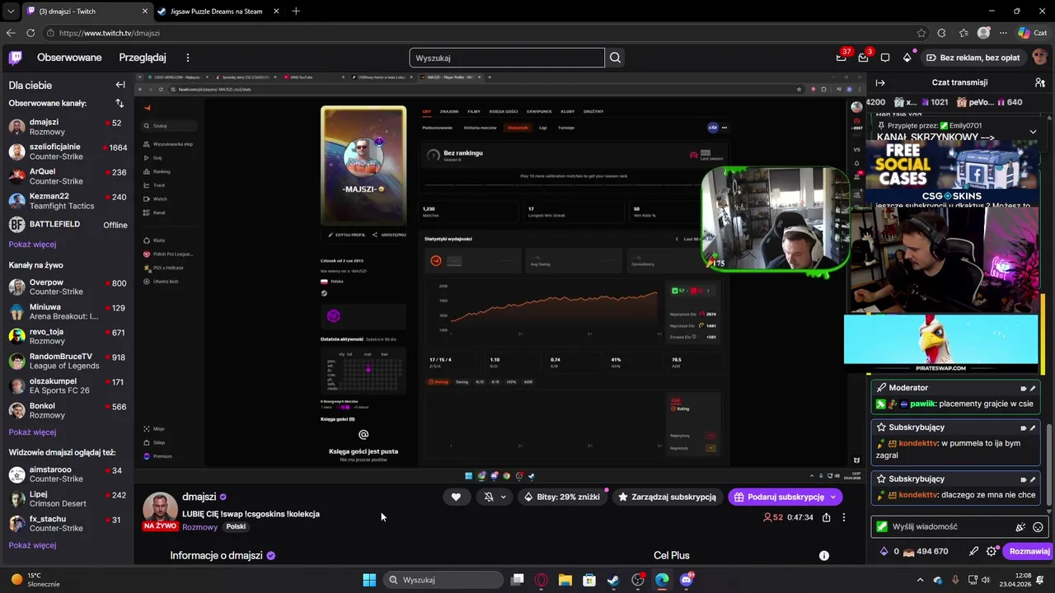Open user avatar menu in Twitch header
1055x593 pixels.
(1039, 58)
